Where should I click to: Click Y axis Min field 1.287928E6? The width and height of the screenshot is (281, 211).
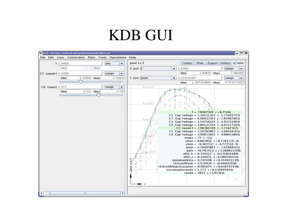[198, 83]
